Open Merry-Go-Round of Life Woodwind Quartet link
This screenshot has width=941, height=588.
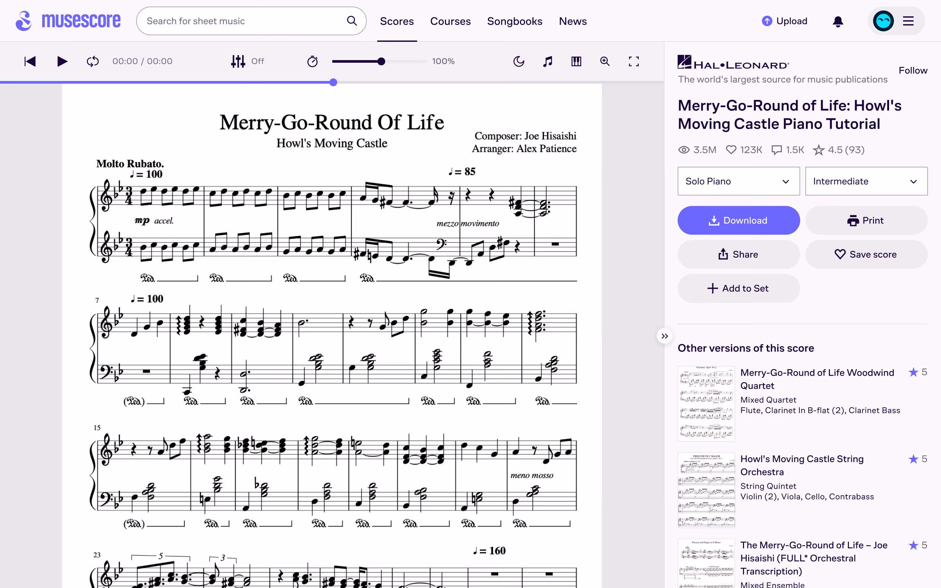pyautogui.click(x=817, y=379)
